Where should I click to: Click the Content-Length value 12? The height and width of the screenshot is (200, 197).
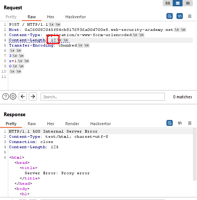53,40
